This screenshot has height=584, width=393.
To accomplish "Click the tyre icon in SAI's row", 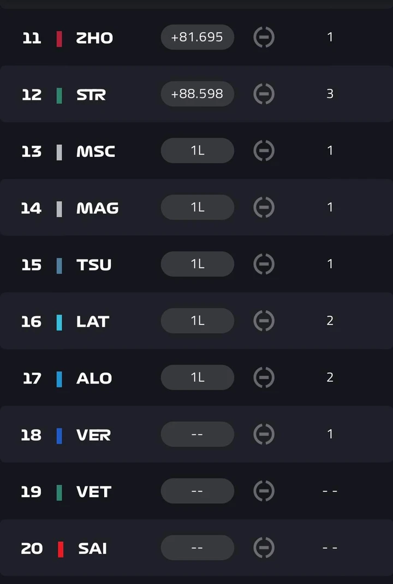I will [264, 547].
